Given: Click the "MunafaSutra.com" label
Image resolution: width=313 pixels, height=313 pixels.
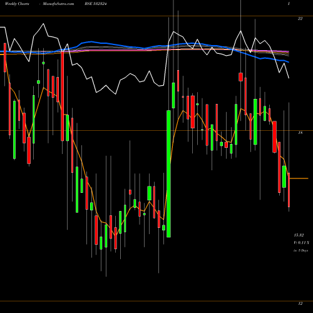Looking at the screenshot, I should 58,4.
